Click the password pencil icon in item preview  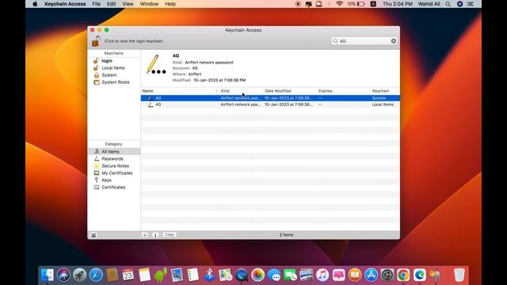click(x=155, y=65)
